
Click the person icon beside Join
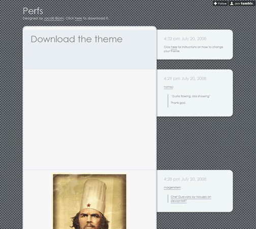pos(232,4)
